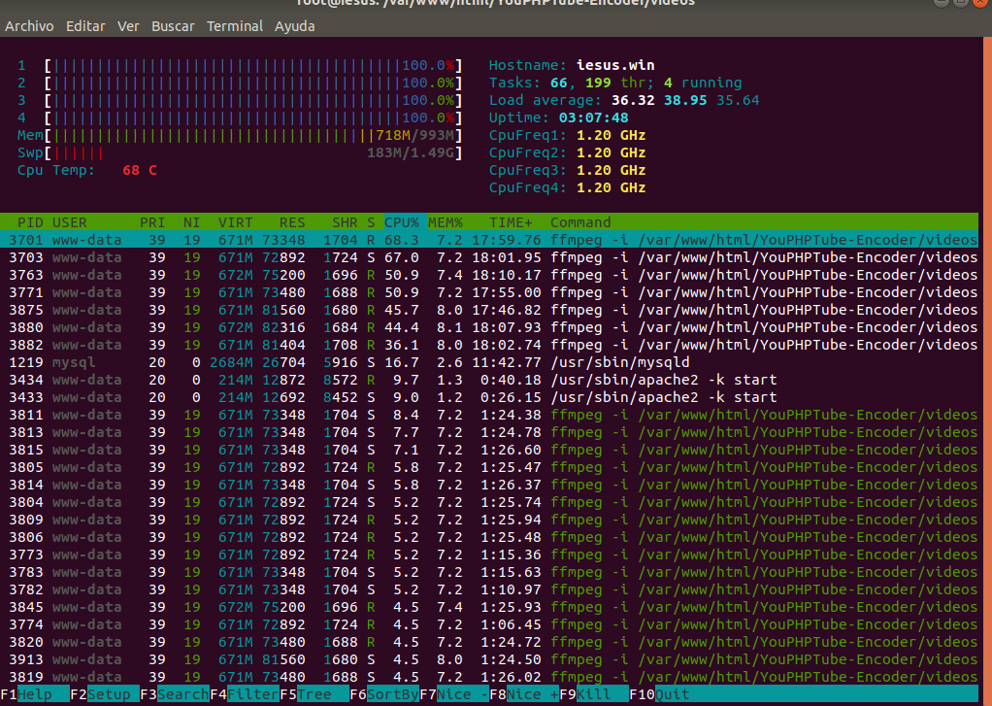992x706 pixels.
Task: Click the F4 Filter button
Action: (x=245, y=694)
